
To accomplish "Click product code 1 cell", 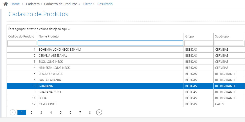I will click(22, 50).
